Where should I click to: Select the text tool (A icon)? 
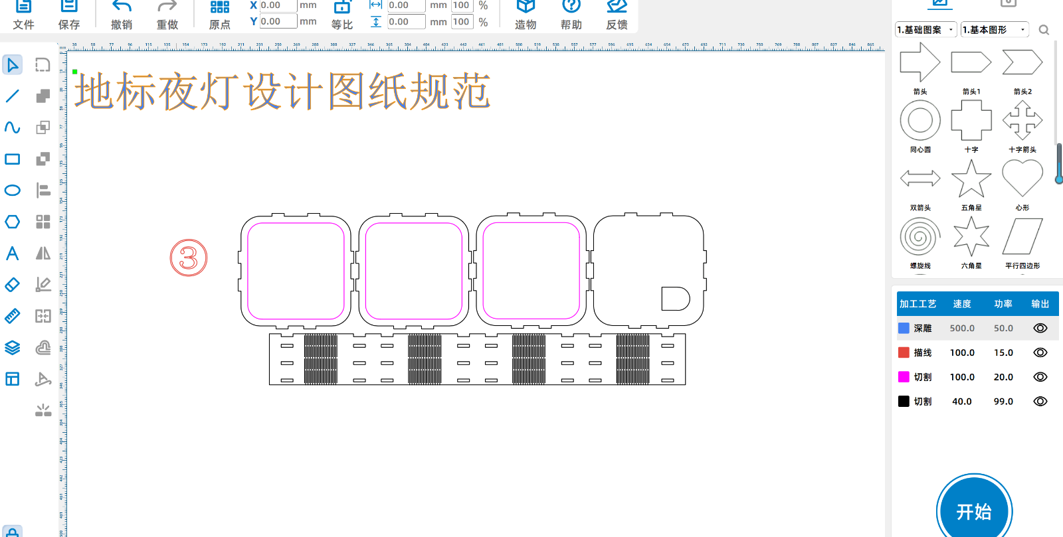(x=12, y=254)
